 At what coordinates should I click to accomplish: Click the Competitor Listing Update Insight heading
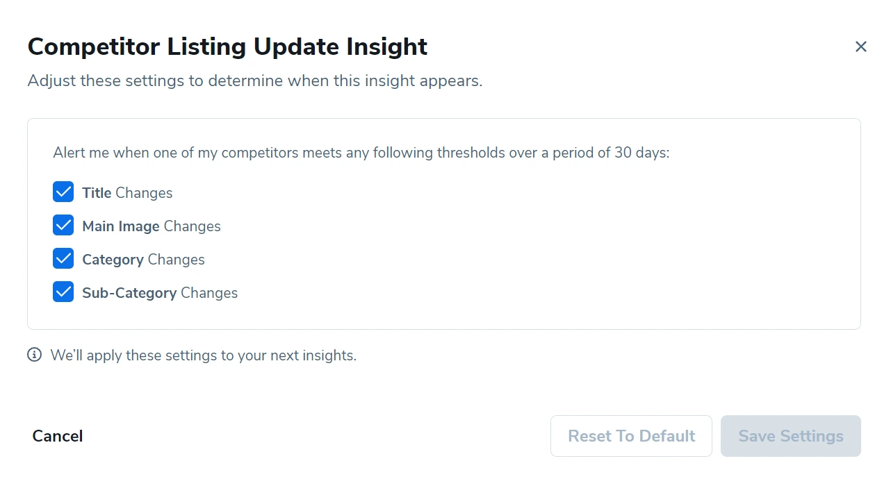(x=227, y=47)
